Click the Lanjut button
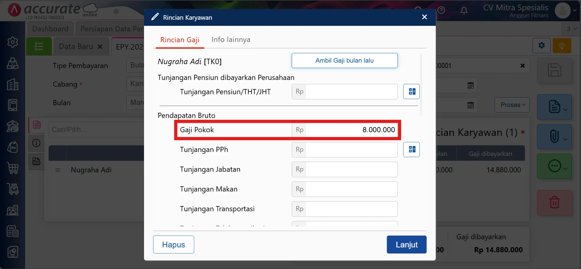 pos(407,244)
